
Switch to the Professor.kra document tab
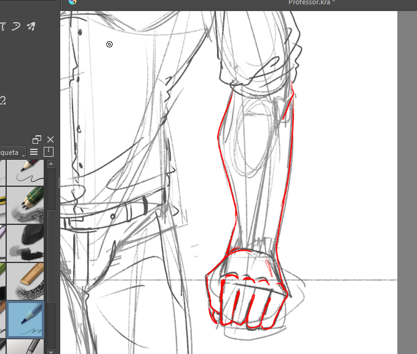click(x=311, y=2)
